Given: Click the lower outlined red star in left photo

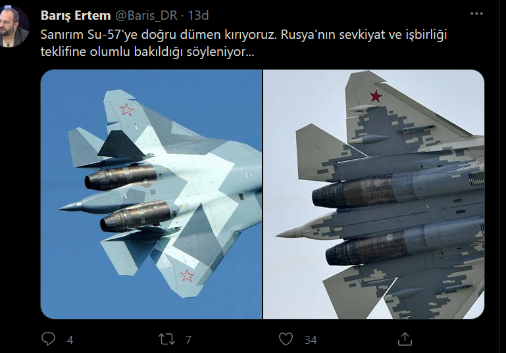Looking at the screenshot, I should [x=187, y=275].
